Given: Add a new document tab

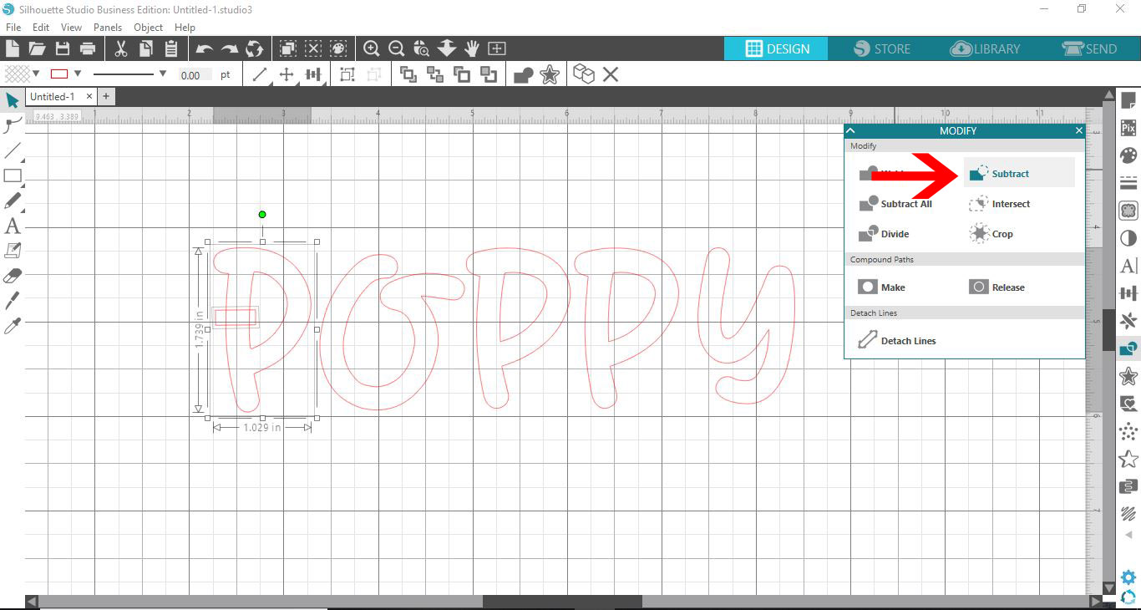Looking at the screenshot, I should (105, 97).
